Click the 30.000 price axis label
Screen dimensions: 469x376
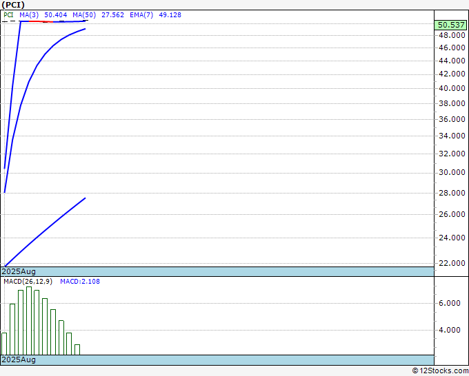point(452,173)
